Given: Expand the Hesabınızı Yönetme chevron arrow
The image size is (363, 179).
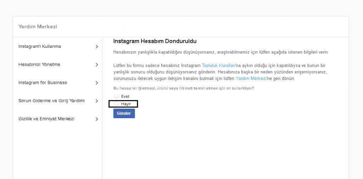Looking at the screenshot, I should [97, 65].
